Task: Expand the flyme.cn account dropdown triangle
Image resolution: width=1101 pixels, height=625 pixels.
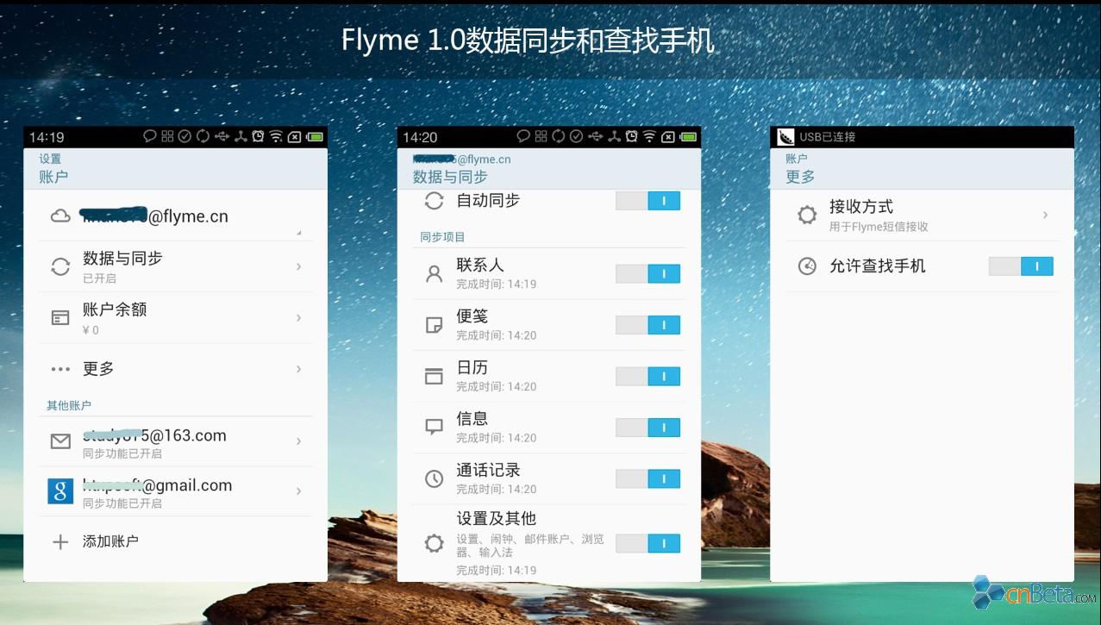Action: pyautogui.click(x=299, y=233)
